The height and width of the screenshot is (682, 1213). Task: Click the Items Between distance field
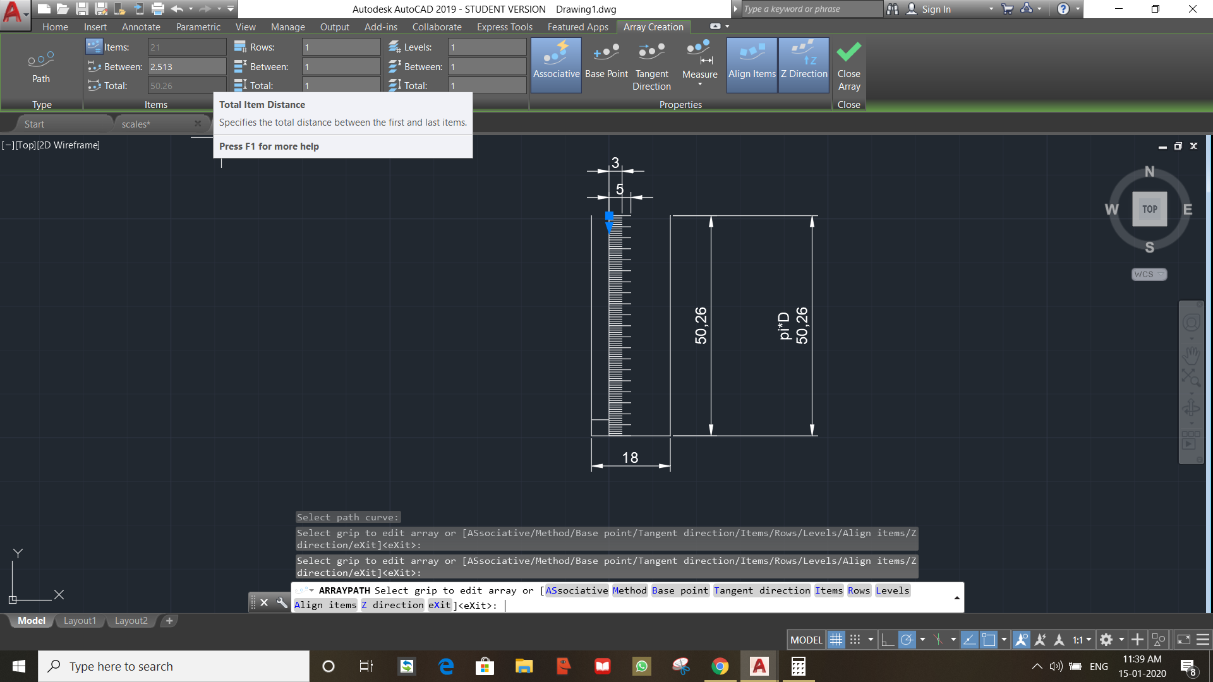186,66
